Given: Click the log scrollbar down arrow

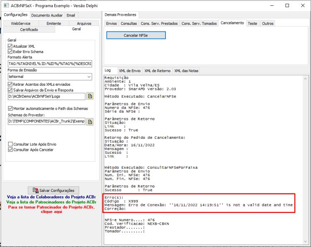Looking at the screenshot, I should point(306,242).
